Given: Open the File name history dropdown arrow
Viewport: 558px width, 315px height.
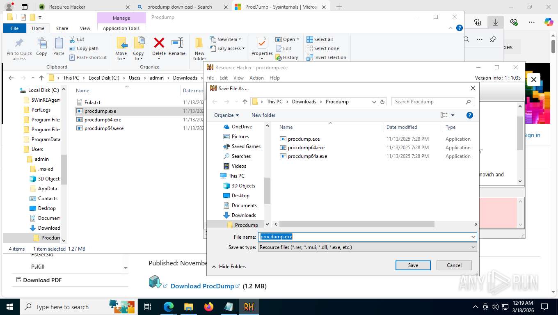Looking at the screenshot, I should (x=473, y=237).
